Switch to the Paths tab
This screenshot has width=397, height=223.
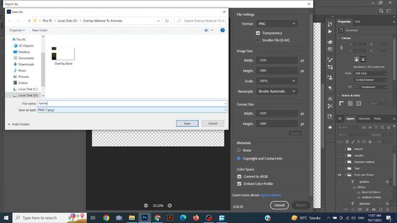[x=378, y=118]
